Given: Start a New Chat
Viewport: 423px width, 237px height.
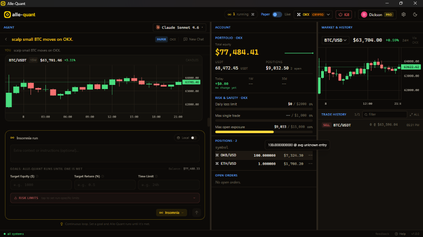Looking at the screenshot, I should coord(194,39).
